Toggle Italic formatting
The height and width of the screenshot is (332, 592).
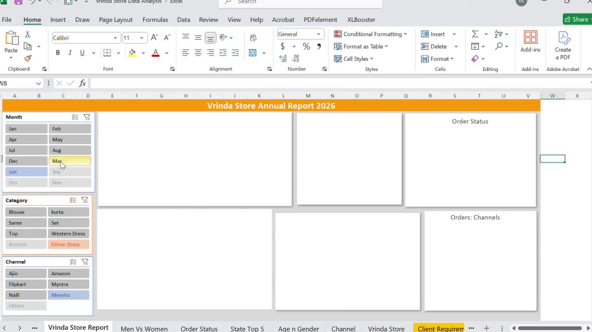(70, 53)
